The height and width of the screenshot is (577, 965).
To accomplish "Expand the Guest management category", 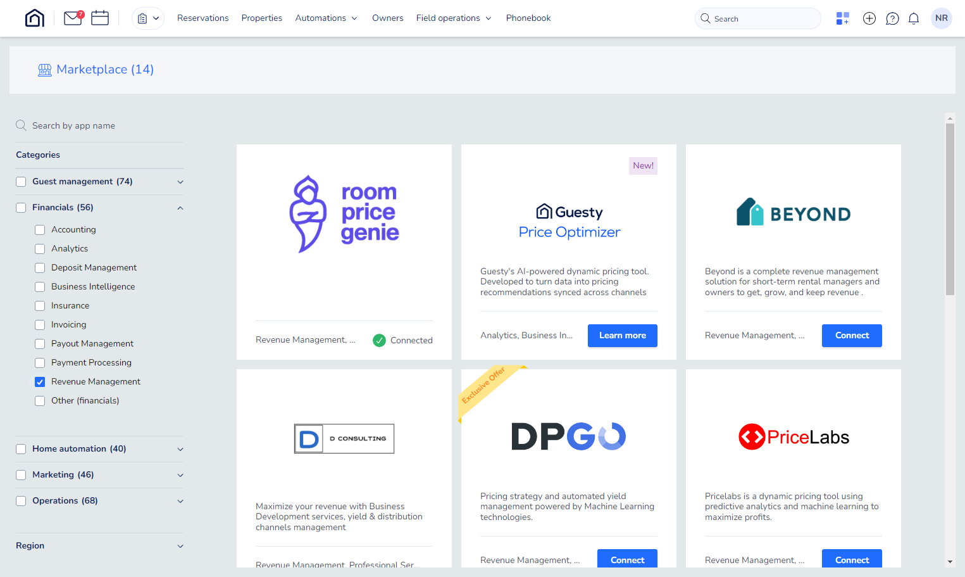I will coord(180,182).
